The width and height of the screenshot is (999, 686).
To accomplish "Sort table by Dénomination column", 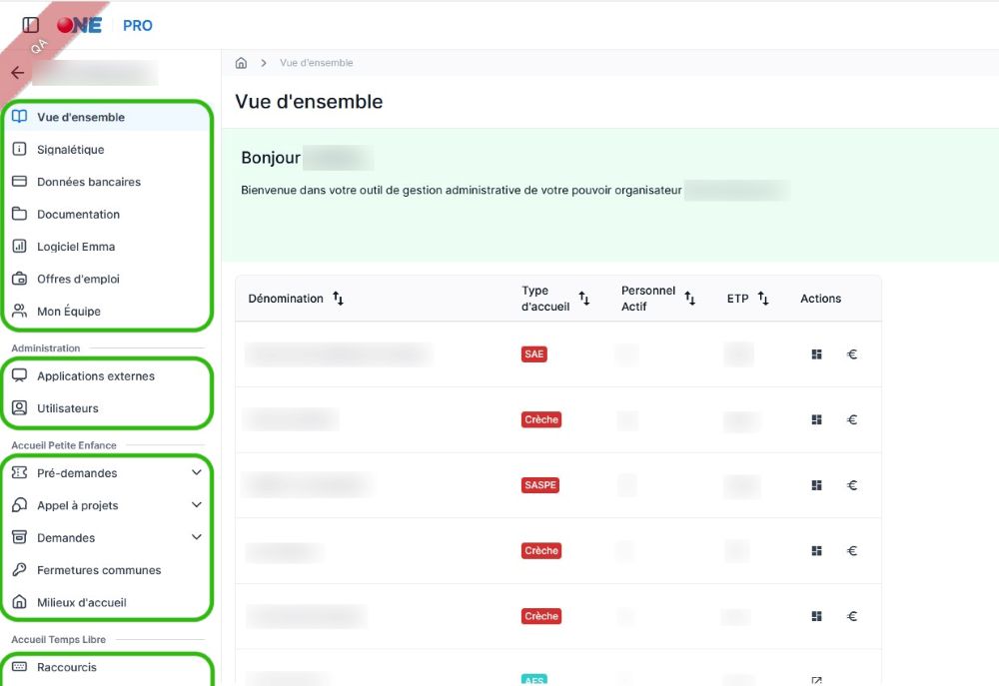I will tap(338, 299).
